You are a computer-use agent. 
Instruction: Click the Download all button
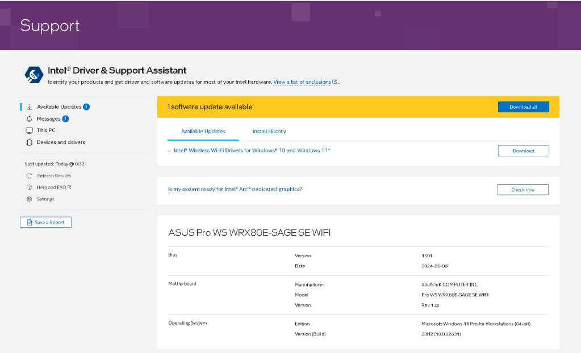pos(523,107)
